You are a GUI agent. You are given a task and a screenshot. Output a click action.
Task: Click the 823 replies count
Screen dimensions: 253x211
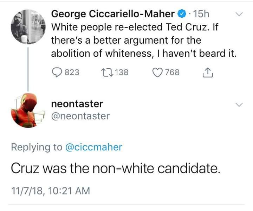[x=72, y=73]
